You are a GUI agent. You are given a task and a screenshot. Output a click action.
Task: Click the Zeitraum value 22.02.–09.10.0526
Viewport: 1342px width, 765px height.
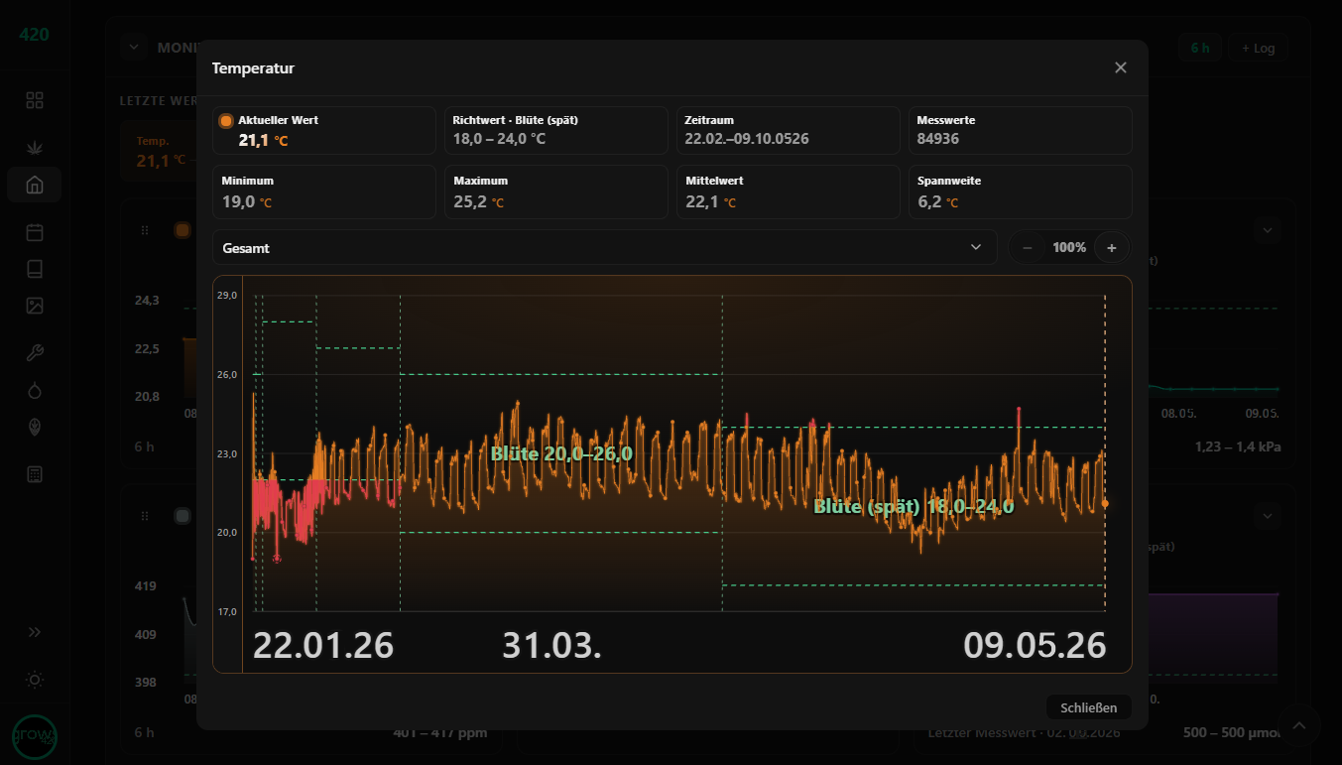click(x=747, y=139)
